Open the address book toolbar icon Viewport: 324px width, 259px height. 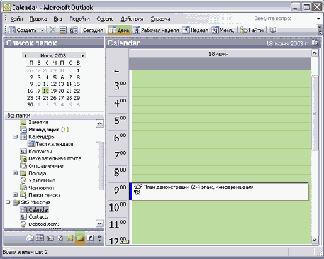click(272, 30)
